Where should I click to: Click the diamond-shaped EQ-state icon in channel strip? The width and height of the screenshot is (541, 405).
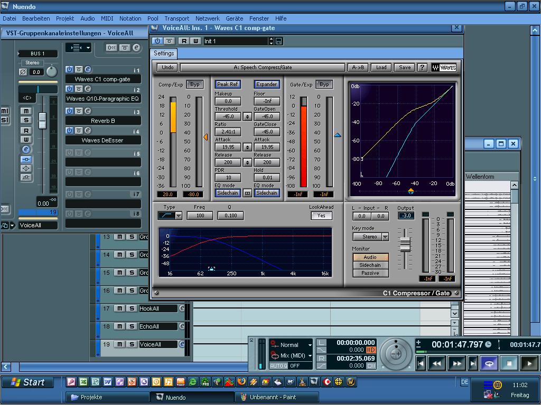(x=26, y=168)
